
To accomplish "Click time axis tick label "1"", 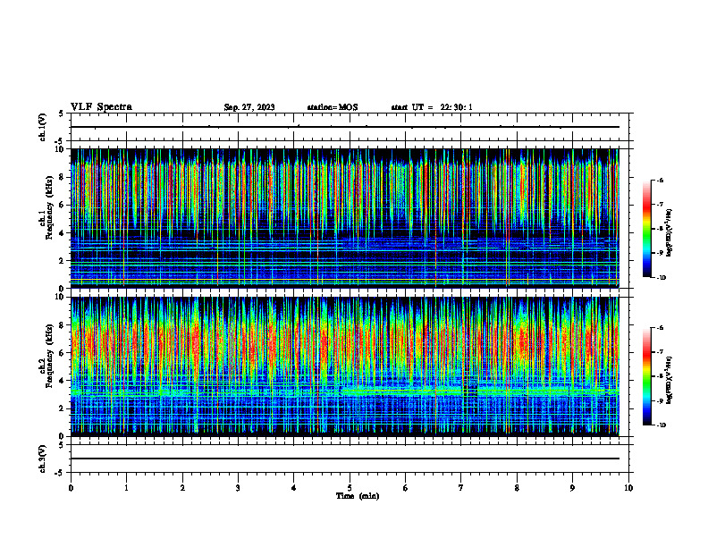I will tap(126, 488).
